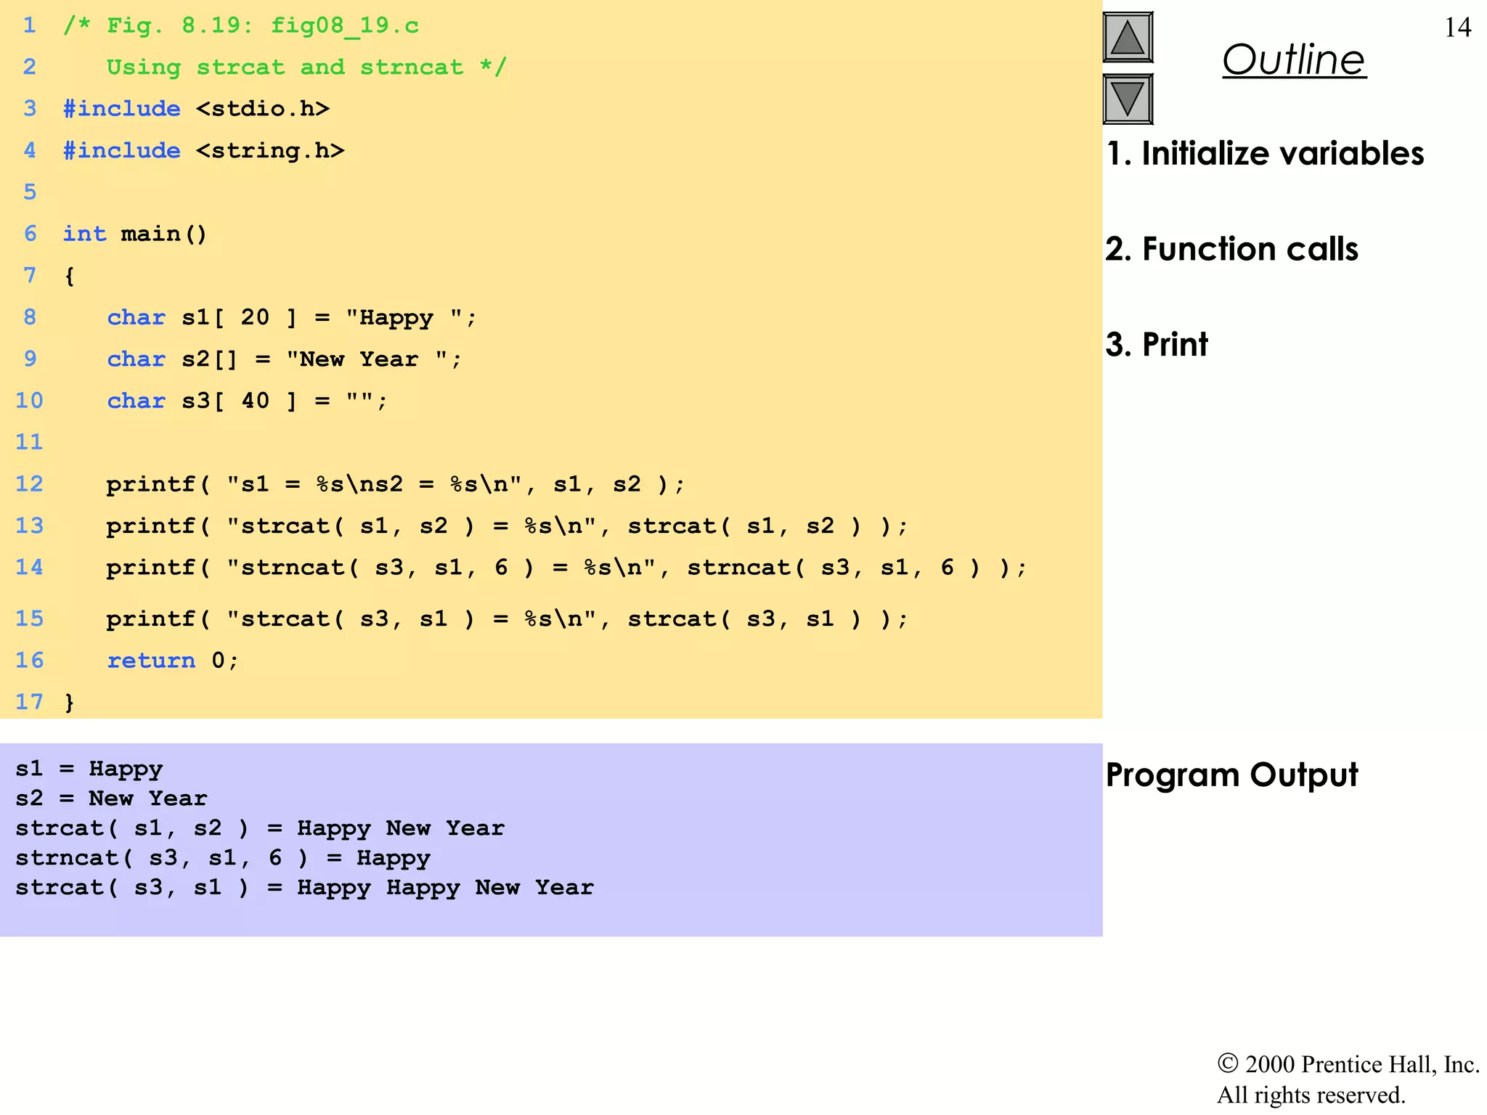Click output 'strcat( s3, s1 ) = Happy Happy New Year'
Image resolution: width=1487 pixels, height=1115 pixels.
pyautogui.click(x=304, y=888)
